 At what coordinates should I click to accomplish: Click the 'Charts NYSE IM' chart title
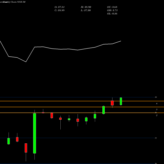point(18,2)
